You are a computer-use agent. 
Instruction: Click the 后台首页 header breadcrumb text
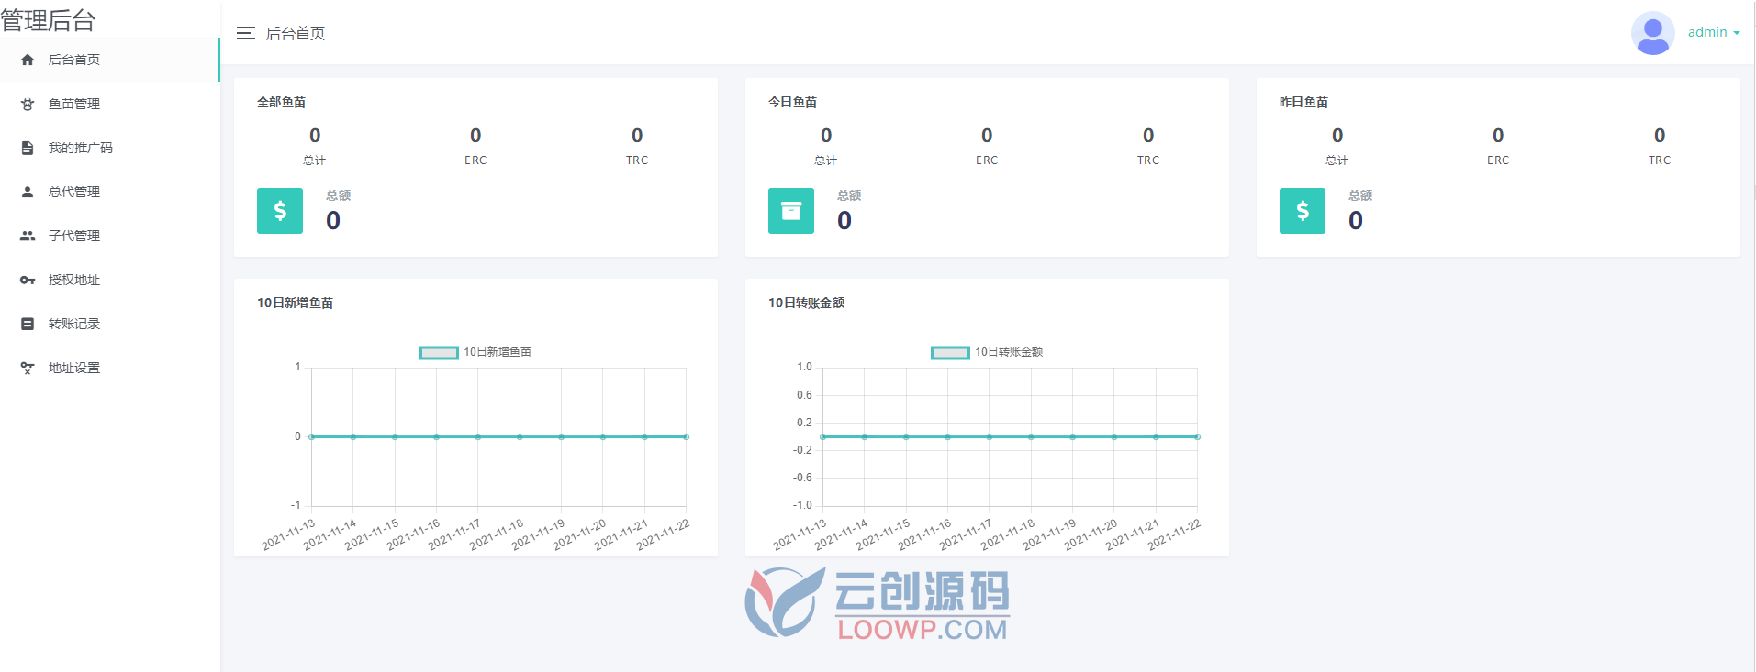pyautogui.click(x=296, y=33)
